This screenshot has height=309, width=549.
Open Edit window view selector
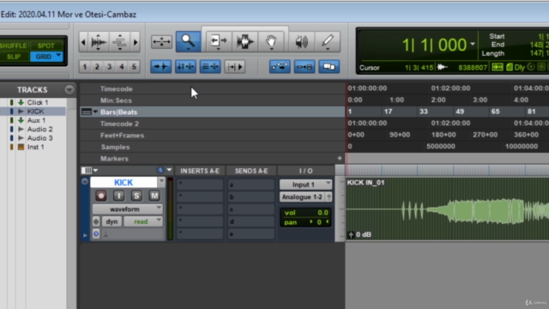pyautogui.click(x=89, y=171)
